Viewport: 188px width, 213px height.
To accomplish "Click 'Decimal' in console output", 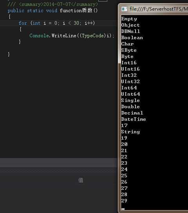I will pos(132,113).
